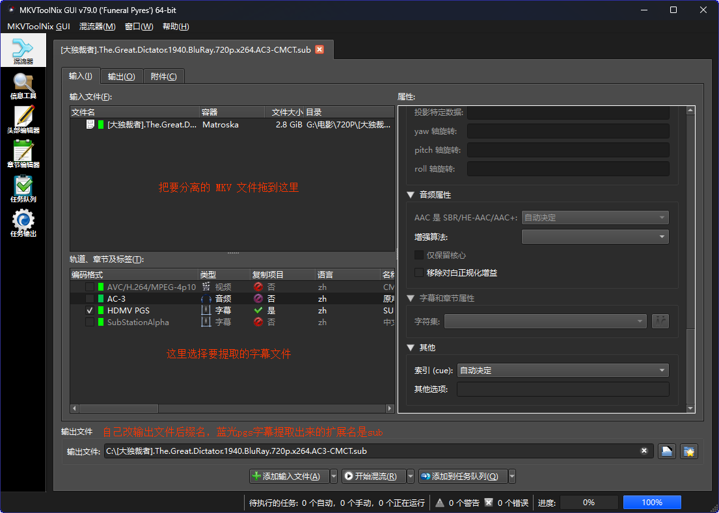Image resolution: width=719 pixels, height=513 pixels.
Task: Open the arrow menu next to 添加到任务队列
Action: [511, 477]
